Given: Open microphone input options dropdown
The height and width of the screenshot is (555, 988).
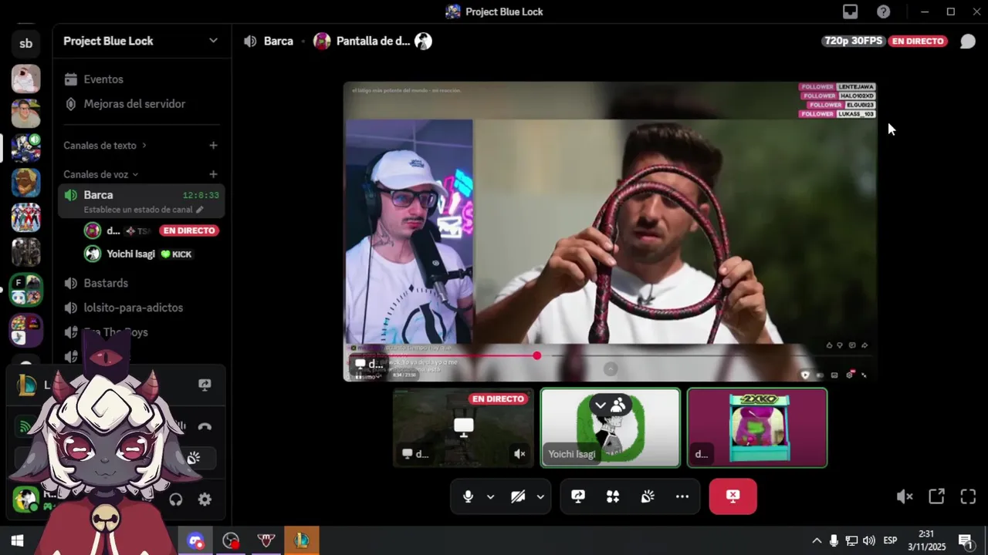Looking at the screenshot, I should click(490, 496).
